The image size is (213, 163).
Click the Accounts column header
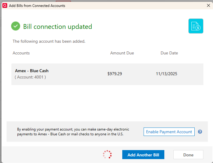coord(21,53)
